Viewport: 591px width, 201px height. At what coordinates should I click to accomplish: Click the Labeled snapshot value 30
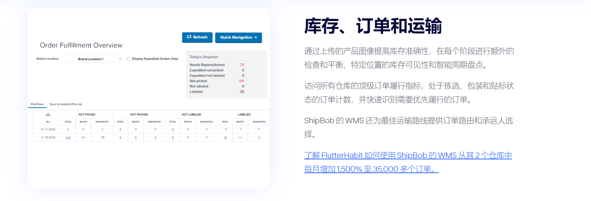click(242, 92)
